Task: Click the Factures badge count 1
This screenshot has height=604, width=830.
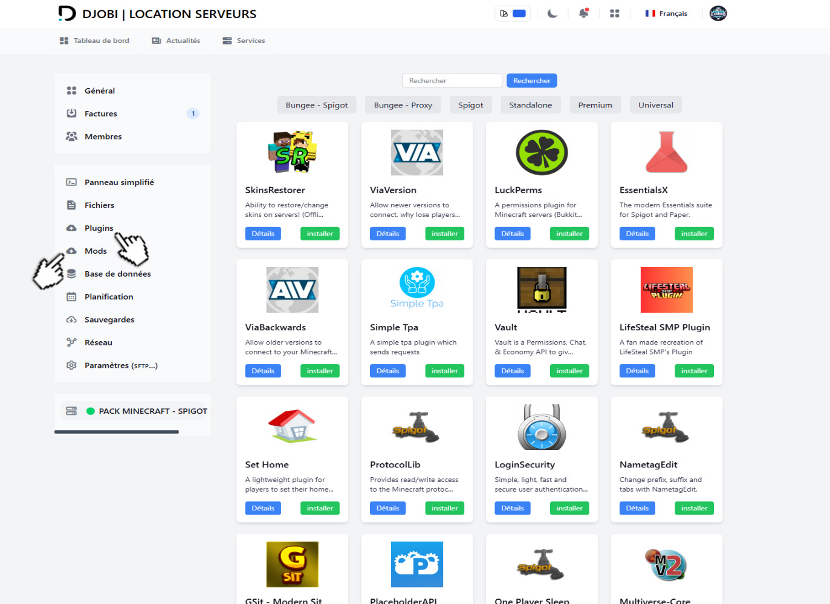Action: (193, 114)
